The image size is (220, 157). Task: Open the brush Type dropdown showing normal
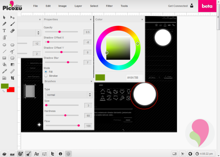[x=68, y=95]
